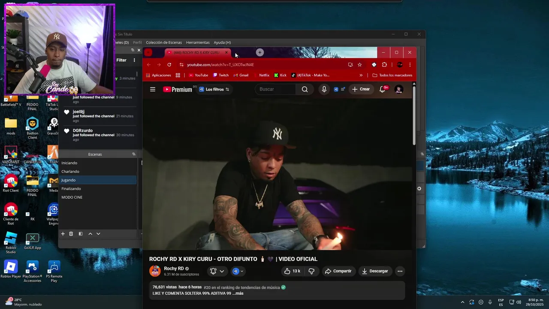Click the install app icon in address bar
This screenshot has width=549, height=309.
tap(350, 65)
